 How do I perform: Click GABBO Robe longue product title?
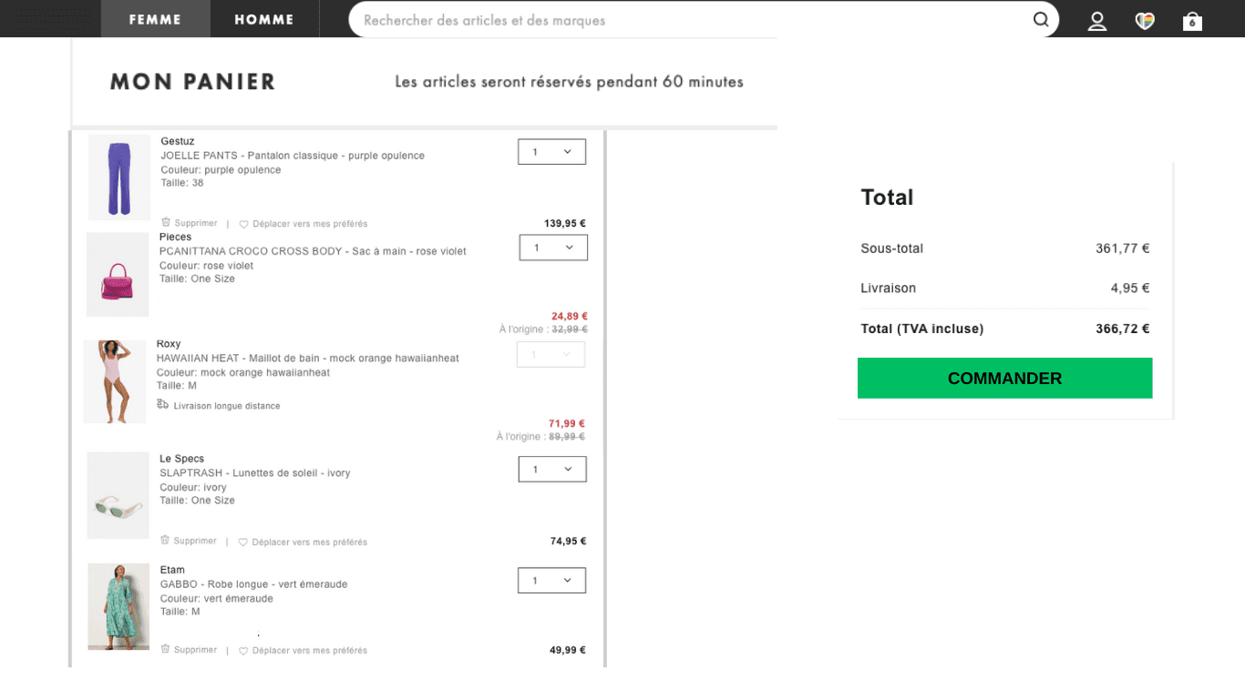click(253, 584)
